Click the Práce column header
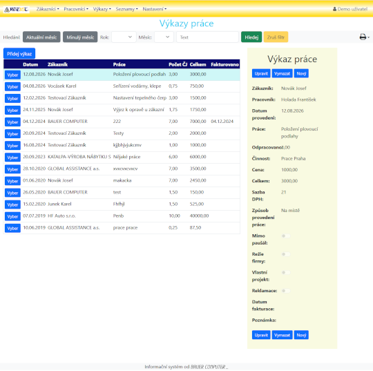Image resolution: width=373 pixels, height=371 pixels. coord(119,64)
